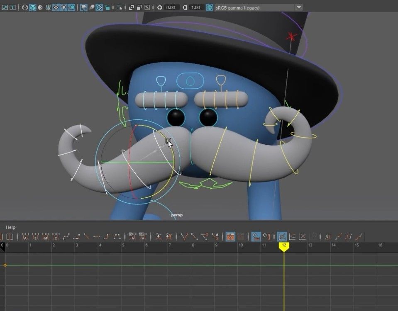The width and height of the screenshot is (398, 311).
Task: Click the Auto tangents icon in Graph Editor
Action: (25, 237)
